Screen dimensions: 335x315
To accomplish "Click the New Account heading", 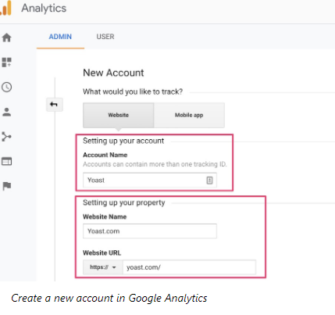I will [113, 73].
